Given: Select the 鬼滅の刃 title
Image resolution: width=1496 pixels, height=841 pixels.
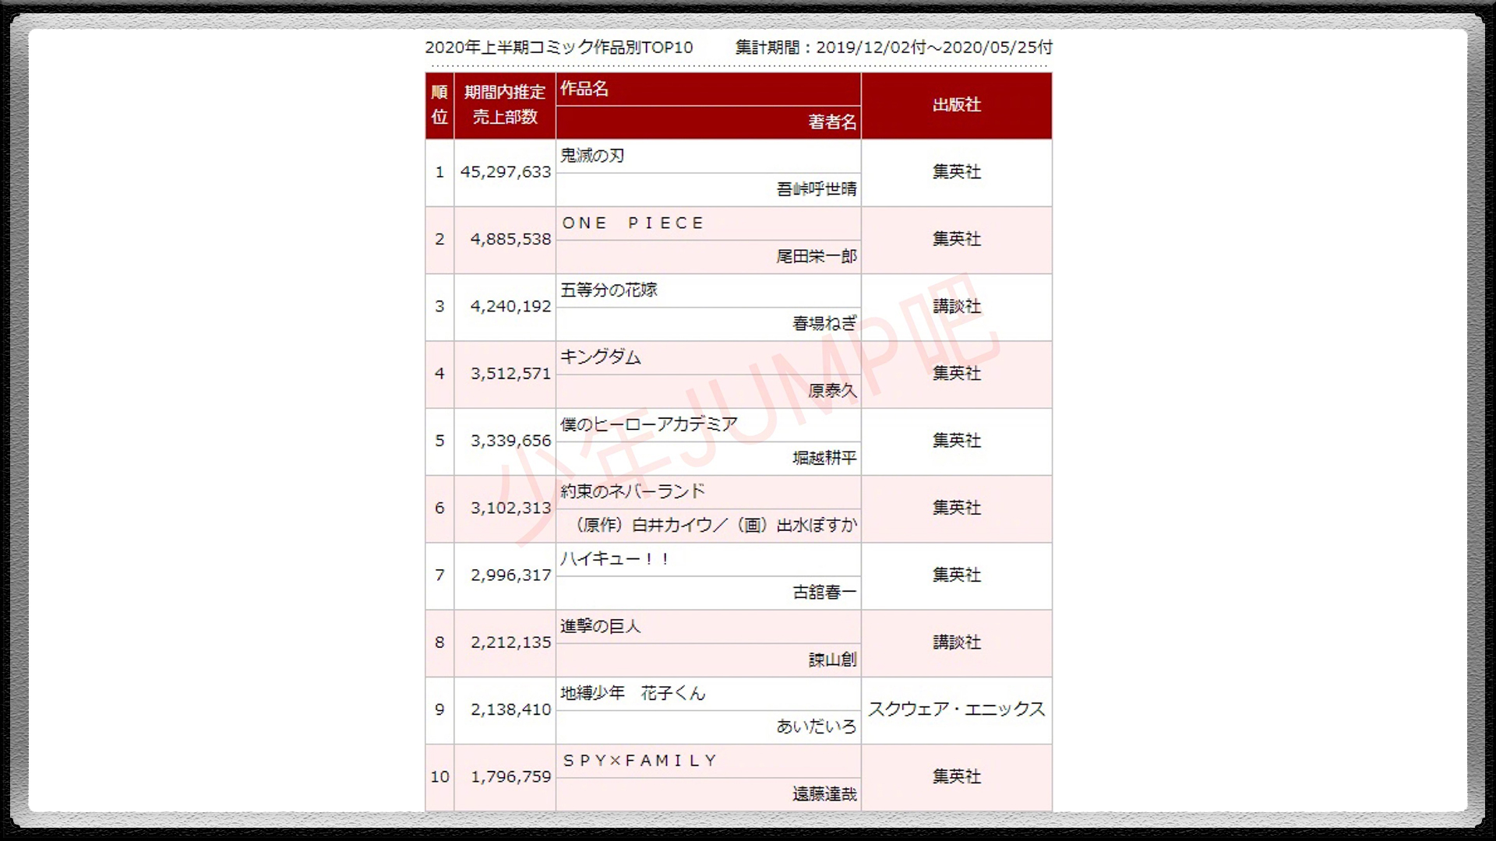Looking at the screenshot, I should [592, 156].
